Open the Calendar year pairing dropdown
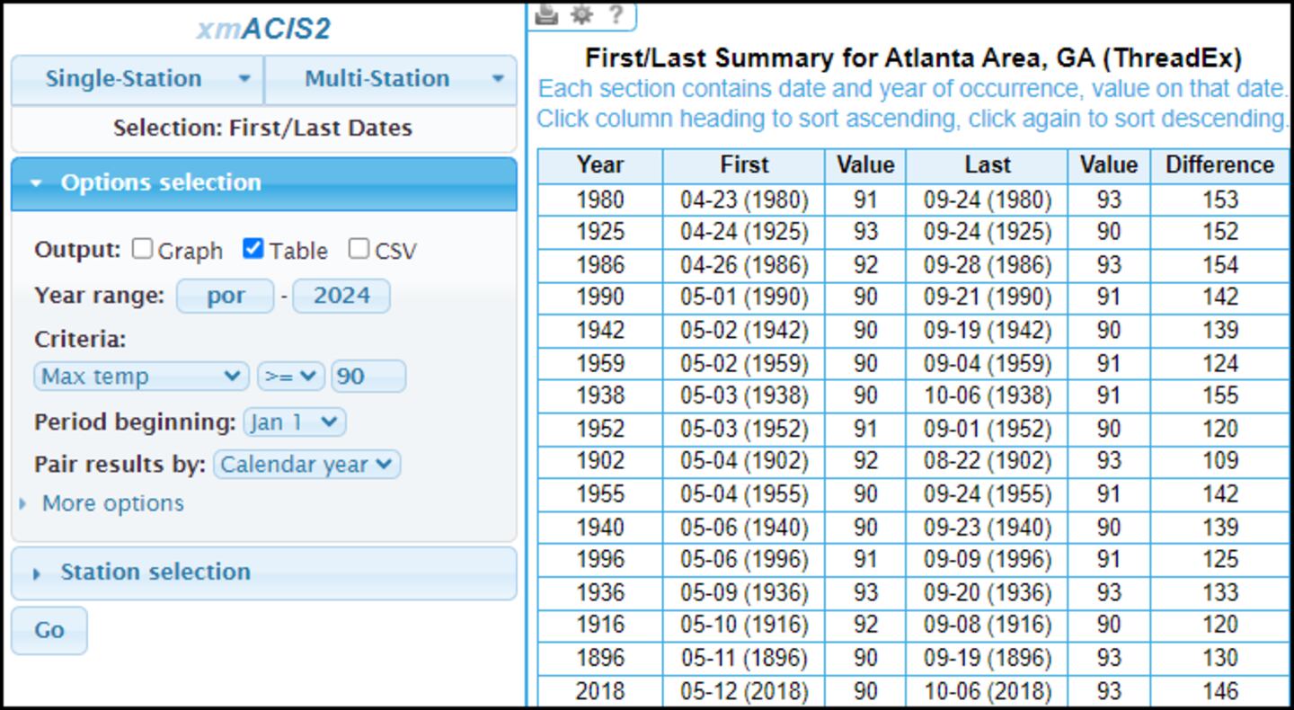 click(x=306, y=464)
